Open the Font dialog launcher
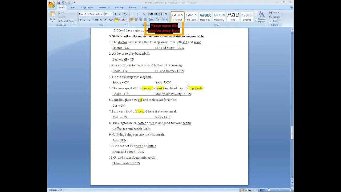This screenshot has height=192, width=341. coord(127,25)
